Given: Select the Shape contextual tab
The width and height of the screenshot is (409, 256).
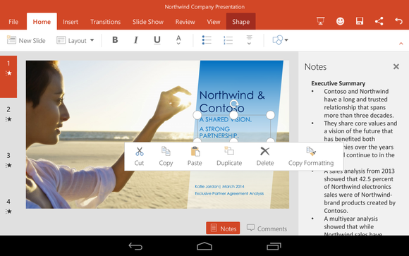Looking at the screenshot, I should 240,21.
